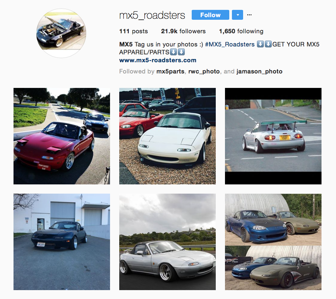Open the silver Miata under cloudy sky post
336x299 pixels.
click(x=167, y=242)
